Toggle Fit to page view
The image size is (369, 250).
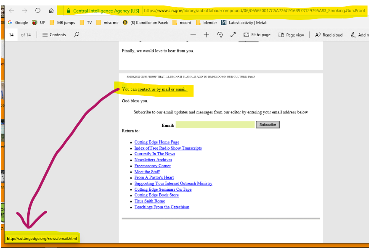[x=257, y=35]
